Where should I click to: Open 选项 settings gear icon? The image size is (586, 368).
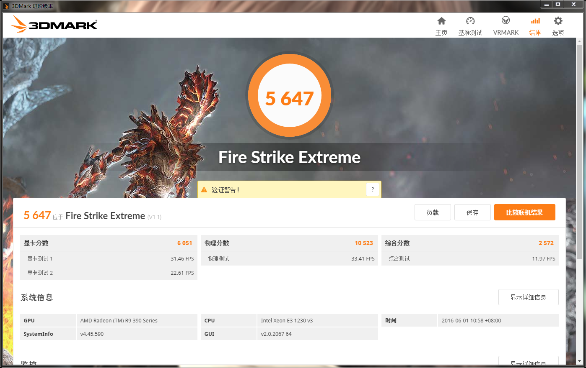coord(558,21)
